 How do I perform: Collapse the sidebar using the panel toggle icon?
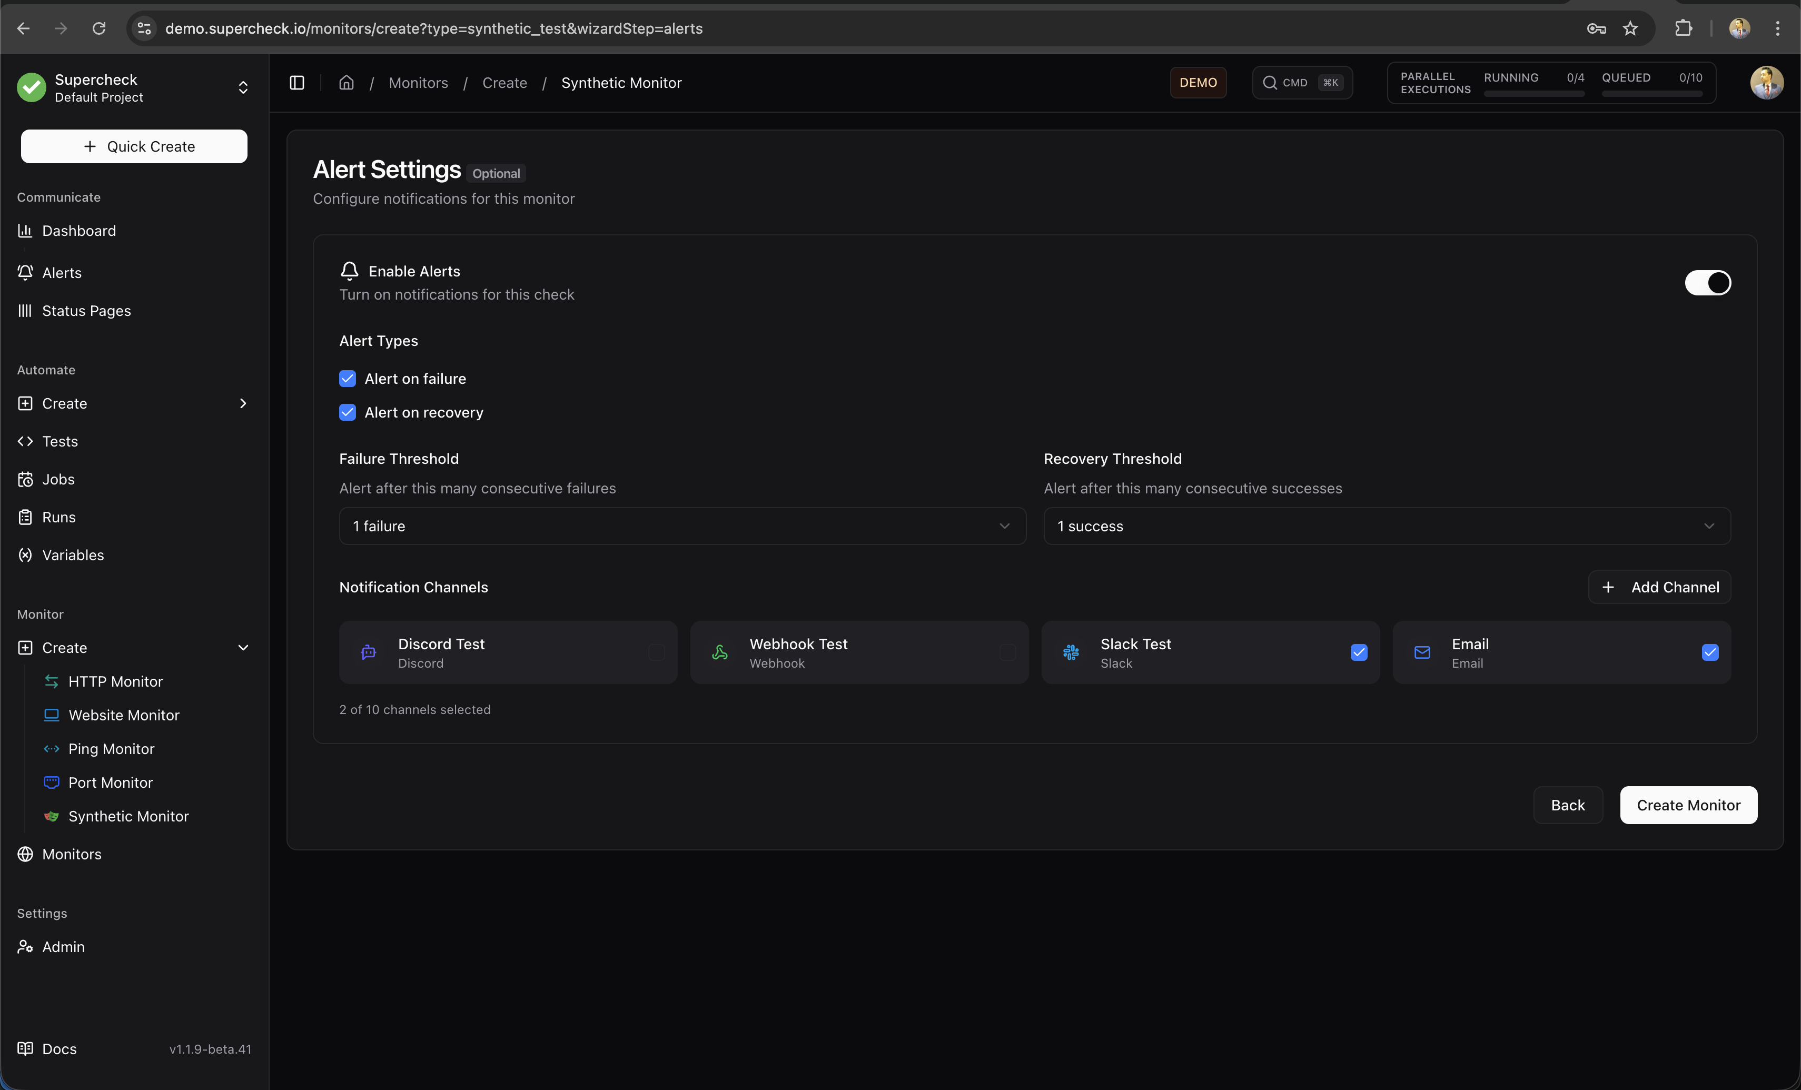297,83
